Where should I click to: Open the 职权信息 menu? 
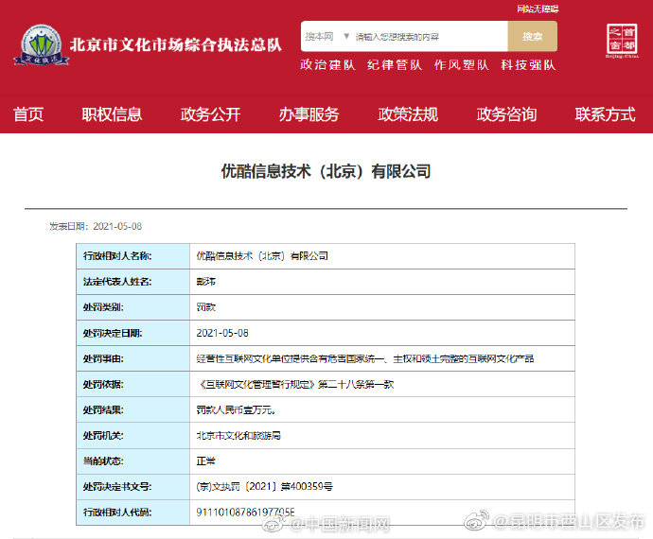point(112,114)
